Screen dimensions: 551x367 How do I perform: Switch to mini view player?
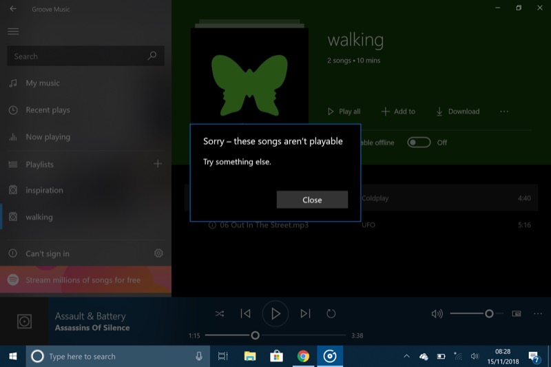516,313
